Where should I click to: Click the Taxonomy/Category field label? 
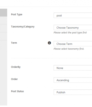click(x=23, y=26)
